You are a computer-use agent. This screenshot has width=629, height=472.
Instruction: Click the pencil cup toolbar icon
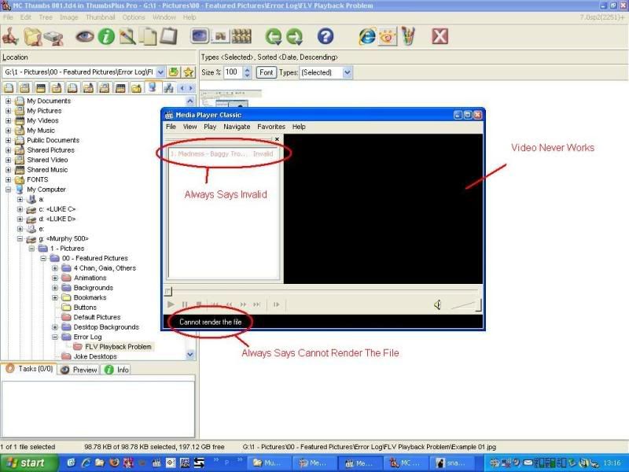pyautogui.click(x=408, y=36)
